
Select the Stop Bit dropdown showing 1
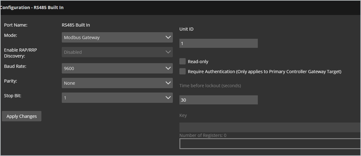[x=113, y=98]
